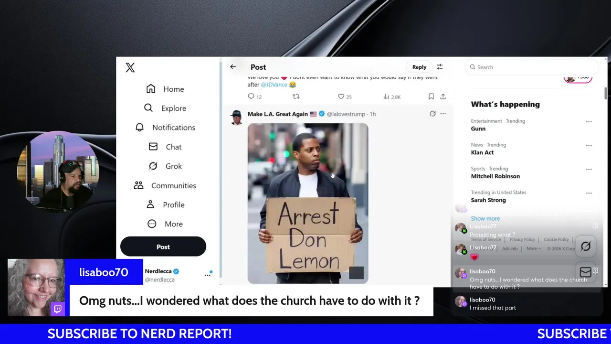Click Twitch badge on lisaboo70 overlay
Image resolution: width=611 pixels, height=344 pixels.
tap(58, 309)
